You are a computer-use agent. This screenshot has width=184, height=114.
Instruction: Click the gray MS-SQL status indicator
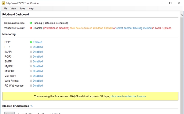[31, 71]
